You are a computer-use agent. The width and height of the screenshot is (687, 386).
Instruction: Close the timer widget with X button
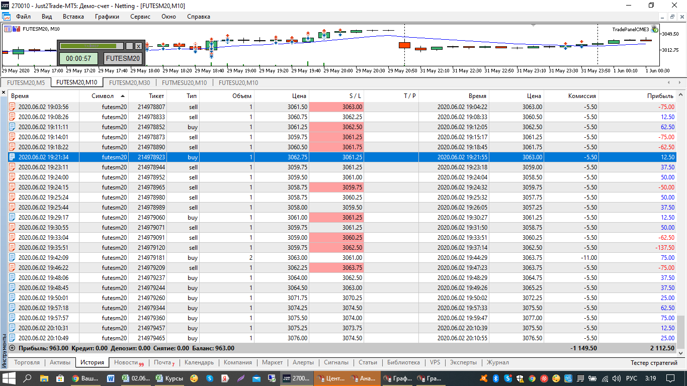pyautogui.click(x=138, y=46)
